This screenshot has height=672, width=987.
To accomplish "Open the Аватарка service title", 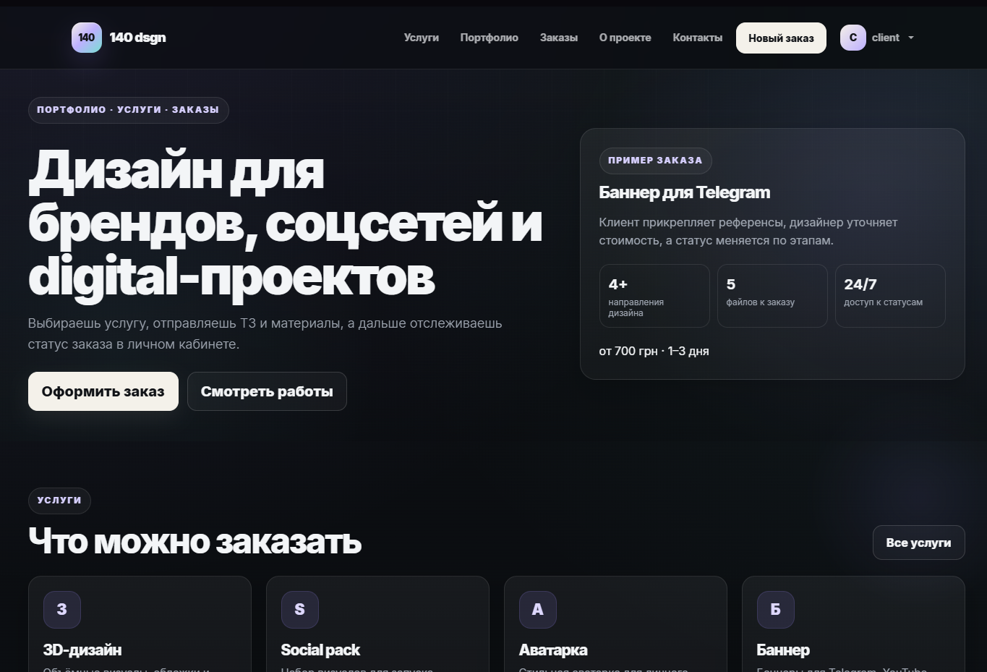I will (553, 650).
